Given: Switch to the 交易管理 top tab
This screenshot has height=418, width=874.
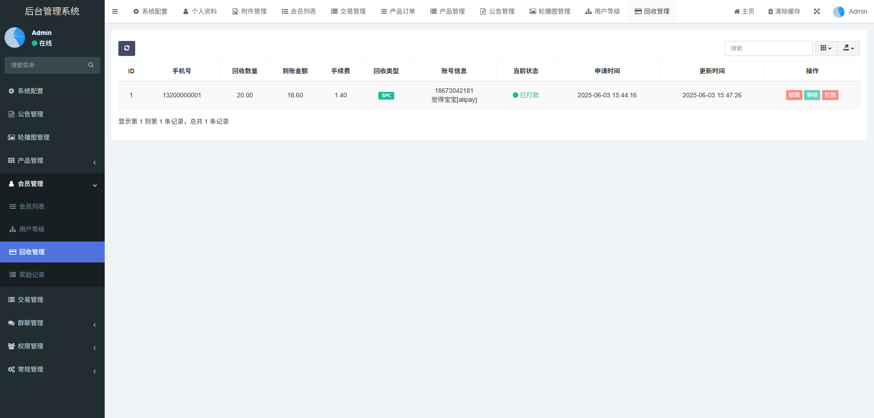Looking at the screenshot, I should pos(348,11).
